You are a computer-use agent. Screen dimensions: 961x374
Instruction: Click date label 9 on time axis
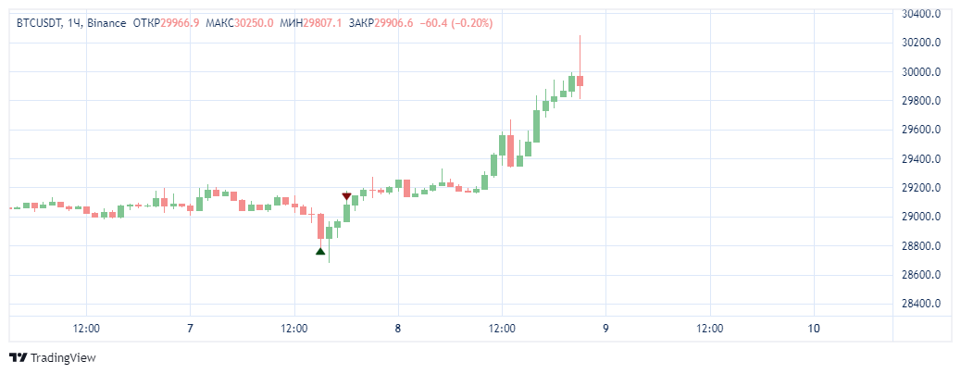coord(605,328)
